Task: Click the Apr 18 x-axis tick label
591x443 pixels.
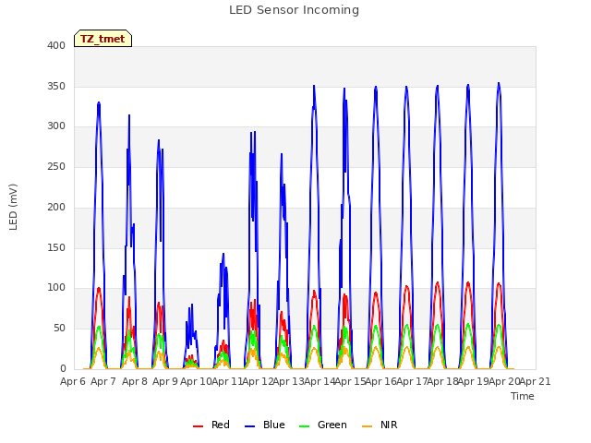Action: click(442, 381)
